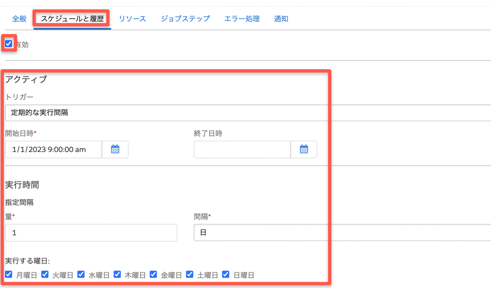
Task: Open the 開始日時 calendar picker
Action: point(115,149)
